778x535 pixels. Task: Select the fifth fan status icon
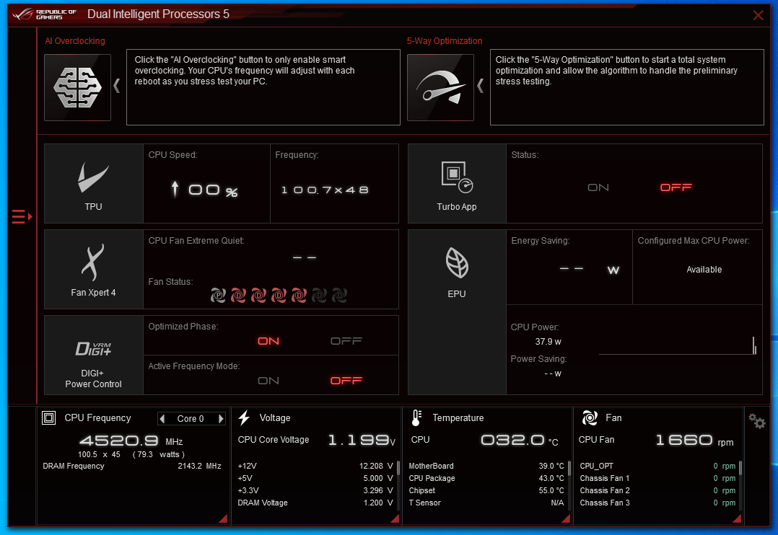pyautogui.click(x=299, y=296)
